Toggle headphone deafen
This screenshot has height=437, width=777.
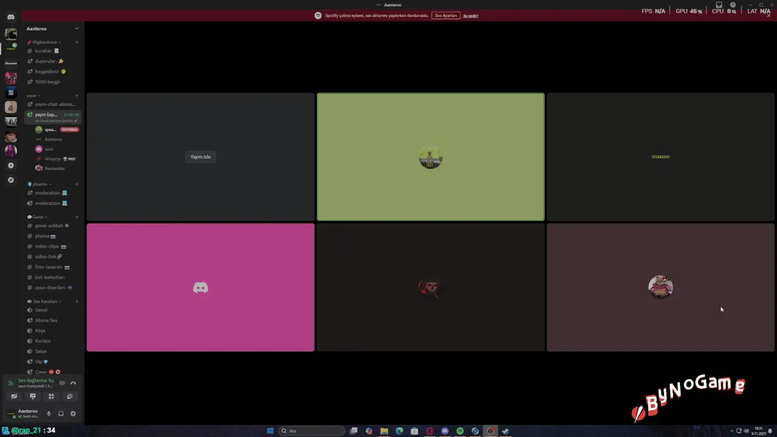tap(61, 414)
